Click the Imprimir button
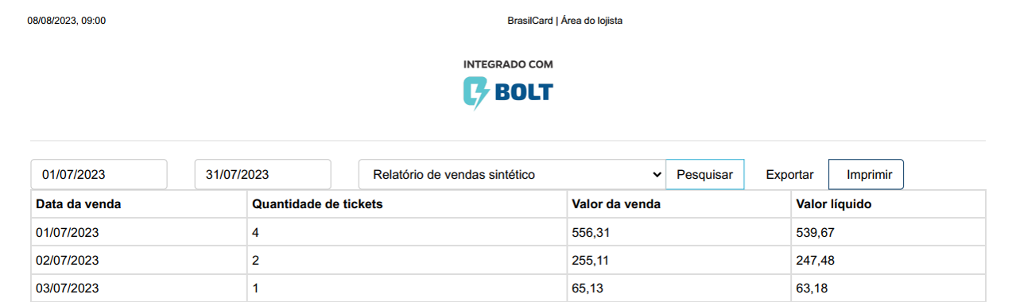 click(866, 175)
